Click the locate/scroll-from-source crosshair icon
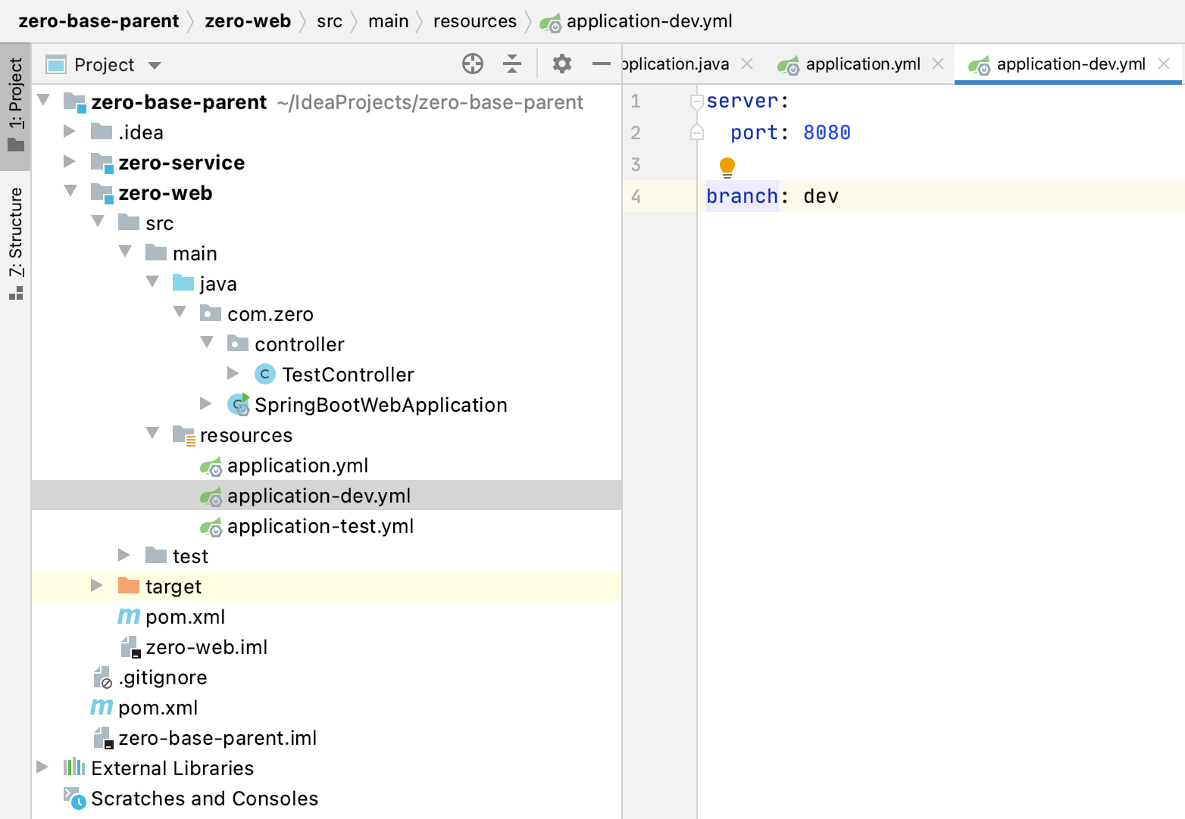This screenshot has height=819, width=1185. (x=473, y=64)
